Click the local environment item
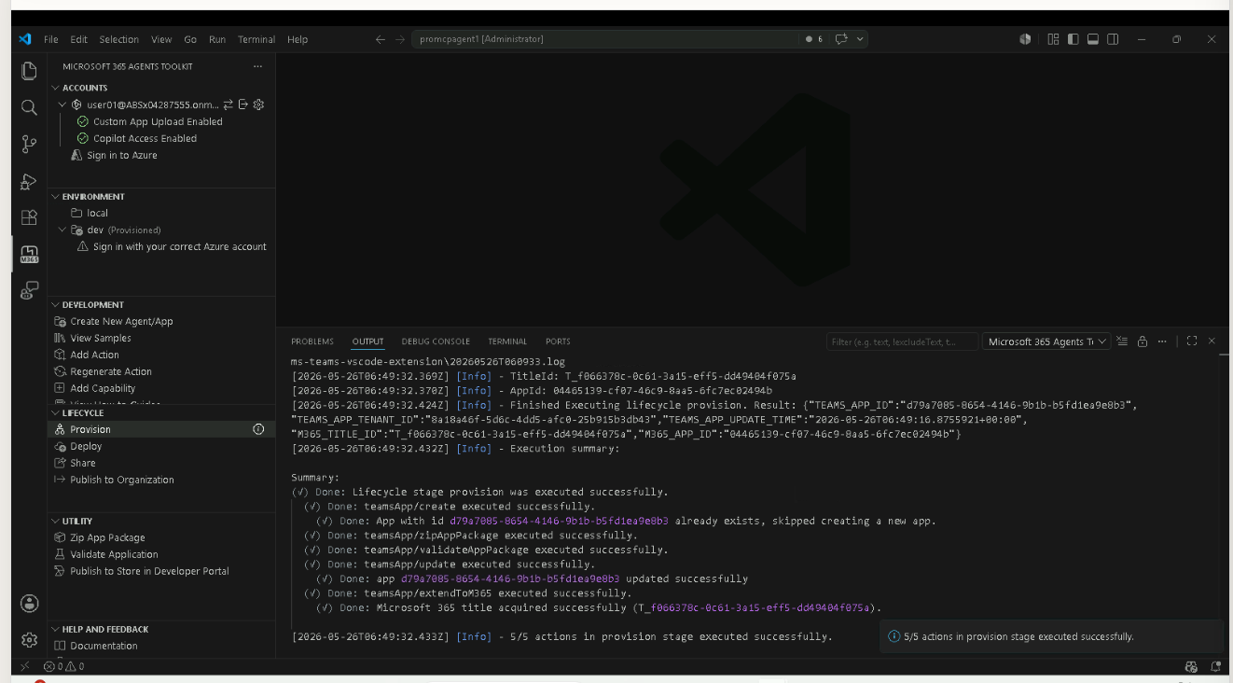Image resolution: width=1233 pixels, height=683 pixels. click(x=98, y=213)
